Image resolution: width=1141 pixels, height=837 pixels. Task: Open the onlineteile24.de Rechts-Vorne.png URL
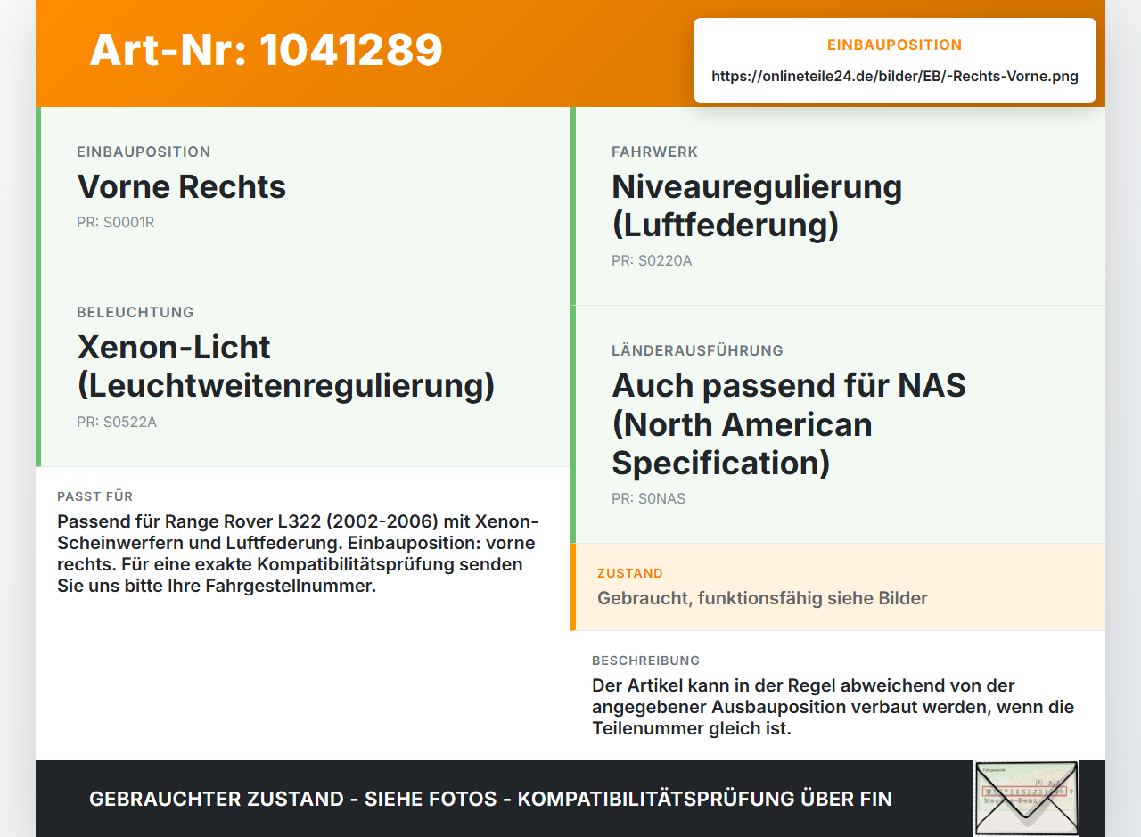[x=895, y=76]
